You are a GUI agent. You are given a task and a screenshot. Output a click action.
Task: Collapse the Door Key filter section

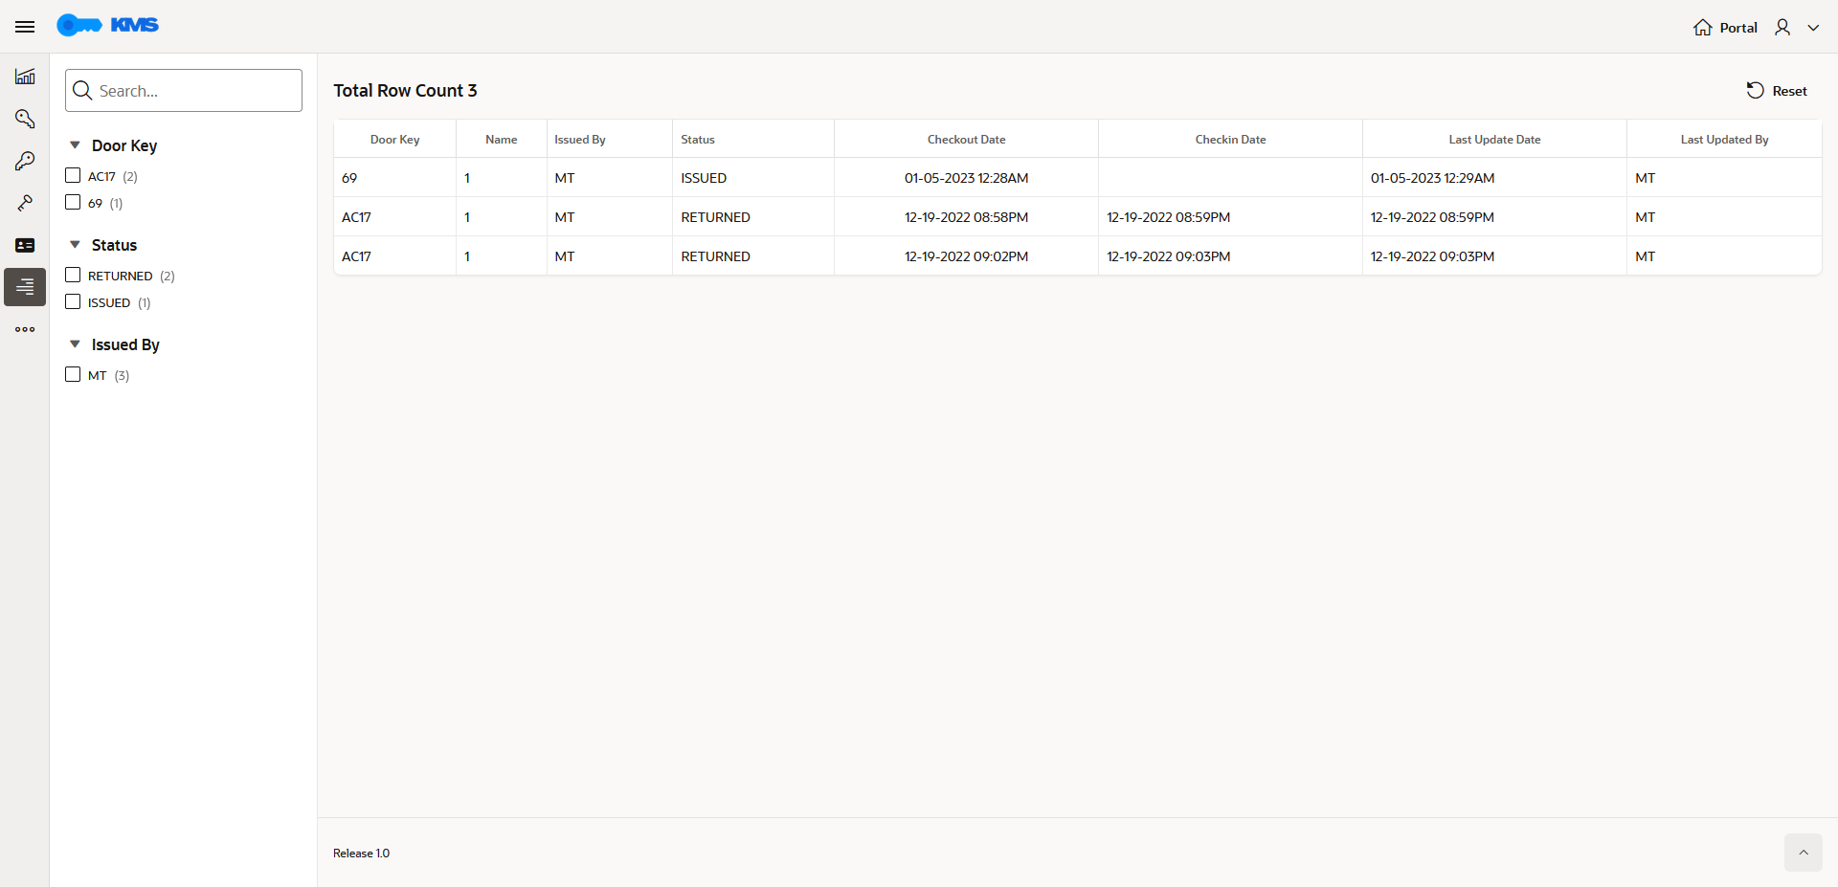pyautogui.click(x=75, y=144)
